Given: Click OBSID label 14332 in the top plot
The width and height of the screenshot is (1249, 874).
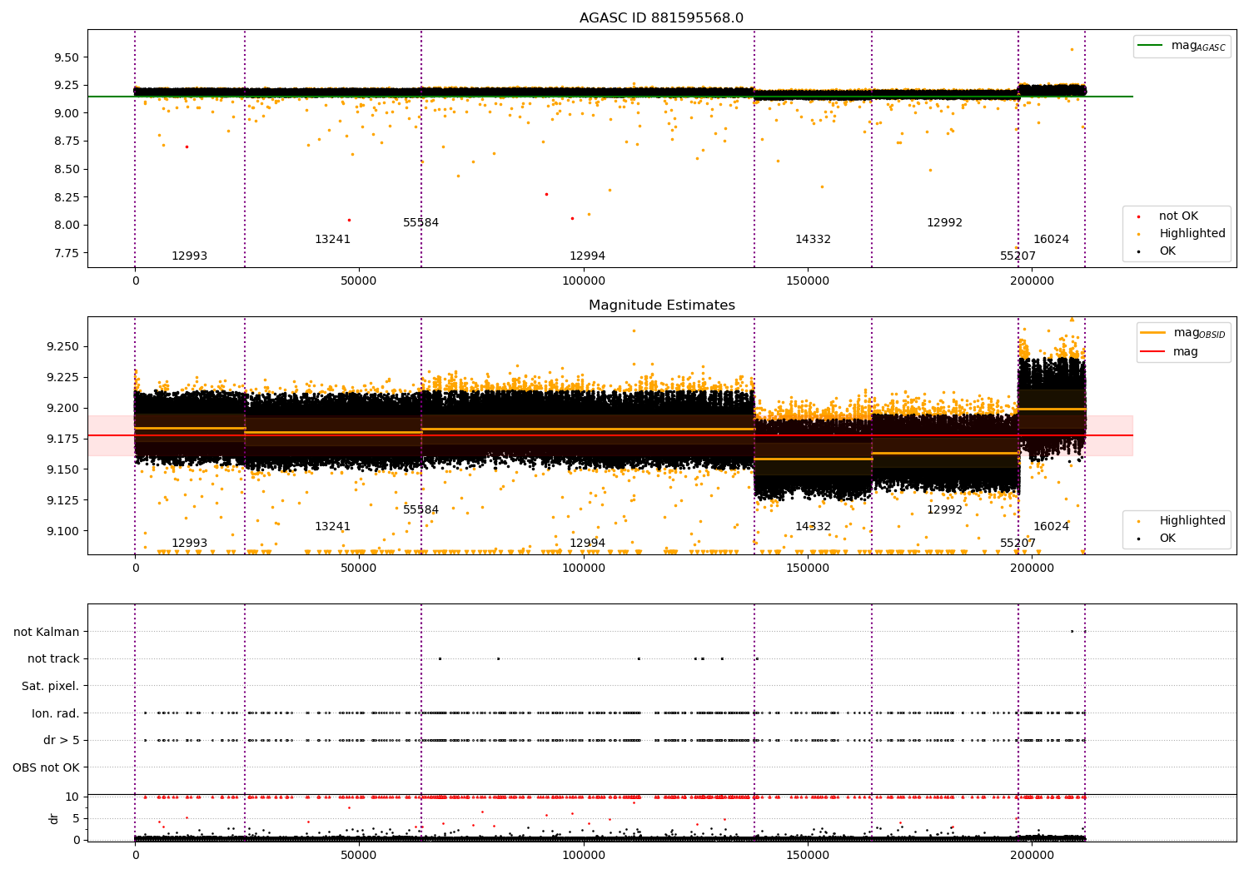Looking at the screenshot, I should (x=813, y=240).
